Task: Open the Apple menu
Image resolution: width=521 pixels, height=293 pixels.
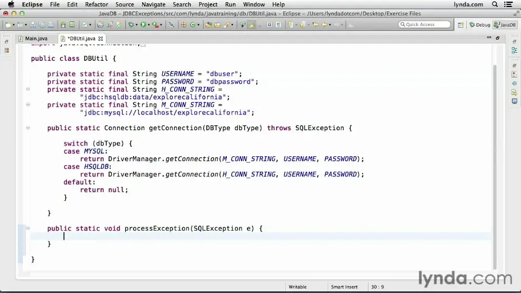Action: [x=11, y=4]
